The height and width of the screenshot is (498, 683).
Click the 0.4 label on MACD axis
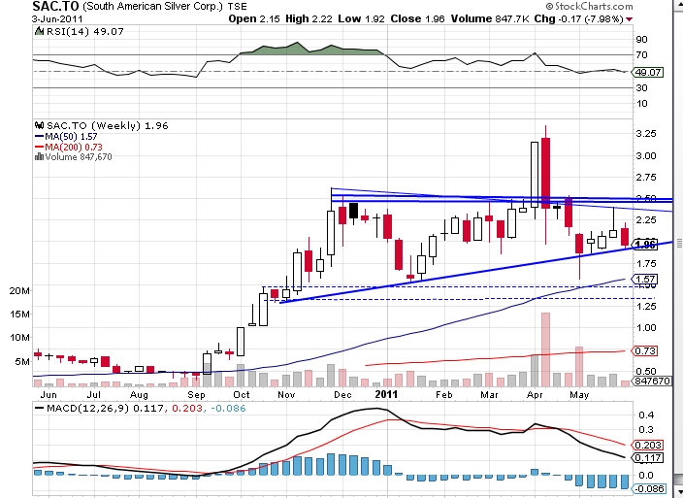pyautogui.click(x=646, y=415)
